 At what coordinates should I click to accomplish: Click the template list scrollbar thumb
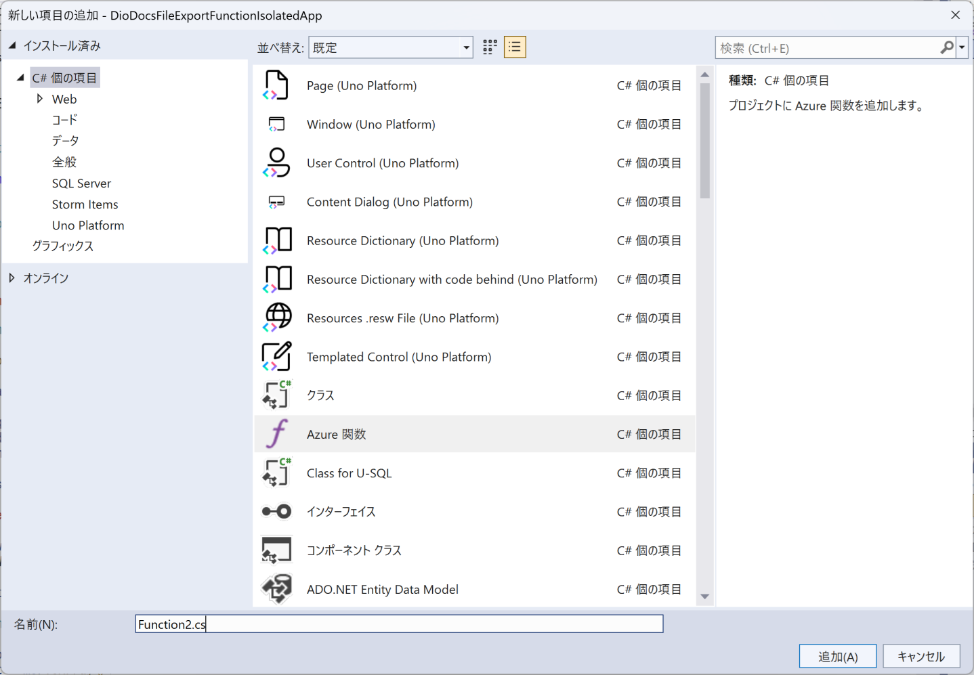(x=704, y=140)
